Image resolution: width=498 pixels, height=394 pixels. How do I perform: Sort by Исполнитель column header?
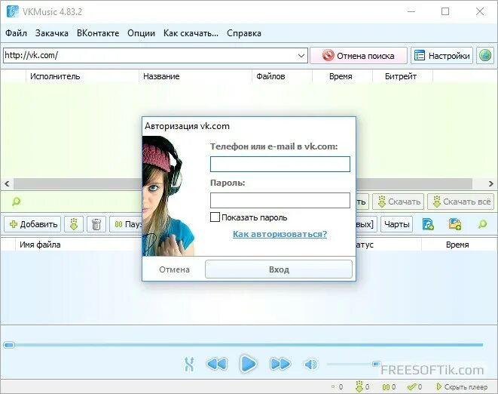tap(82, 76)
